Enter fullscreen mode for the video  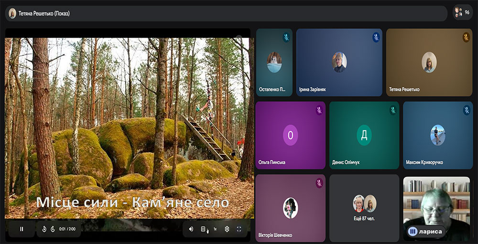239,229
